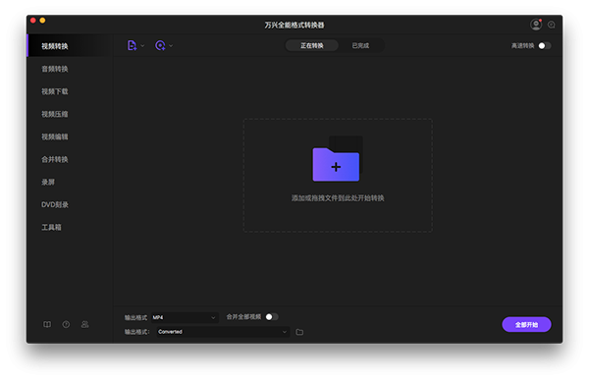Open the user guide book icon
589x381 pixels.
coord(47,324)
